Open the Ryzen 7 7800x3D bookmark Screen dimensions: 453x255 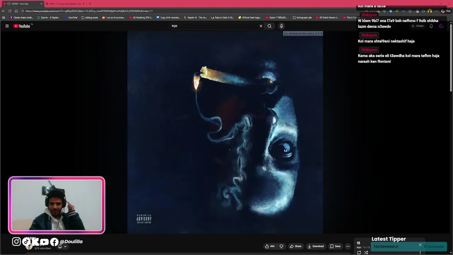(276, 17)
